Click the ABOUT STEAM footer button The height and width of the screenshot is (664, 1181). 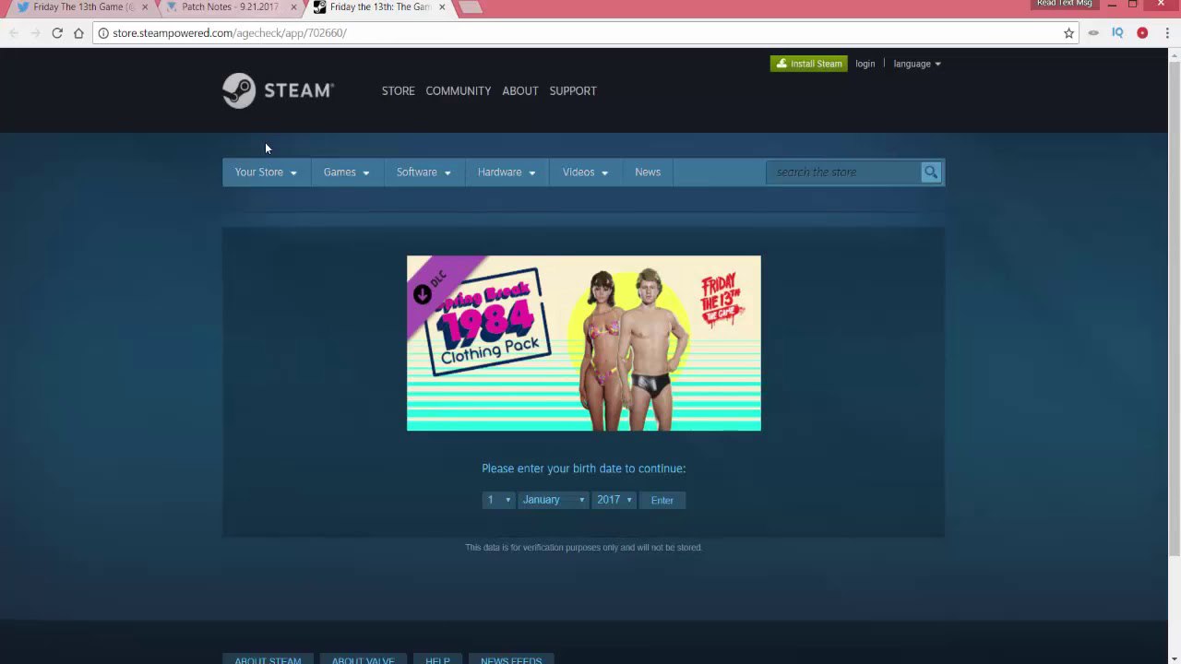pos(268,659)
